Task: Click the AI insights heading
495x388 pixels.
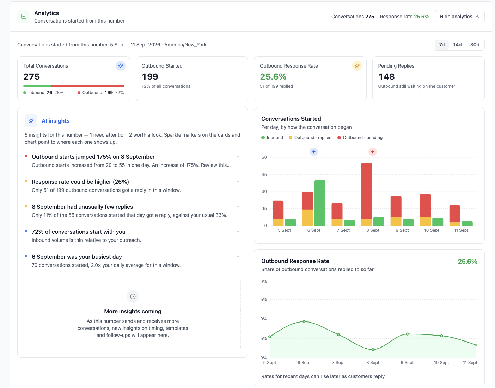Action: [56, 121]
